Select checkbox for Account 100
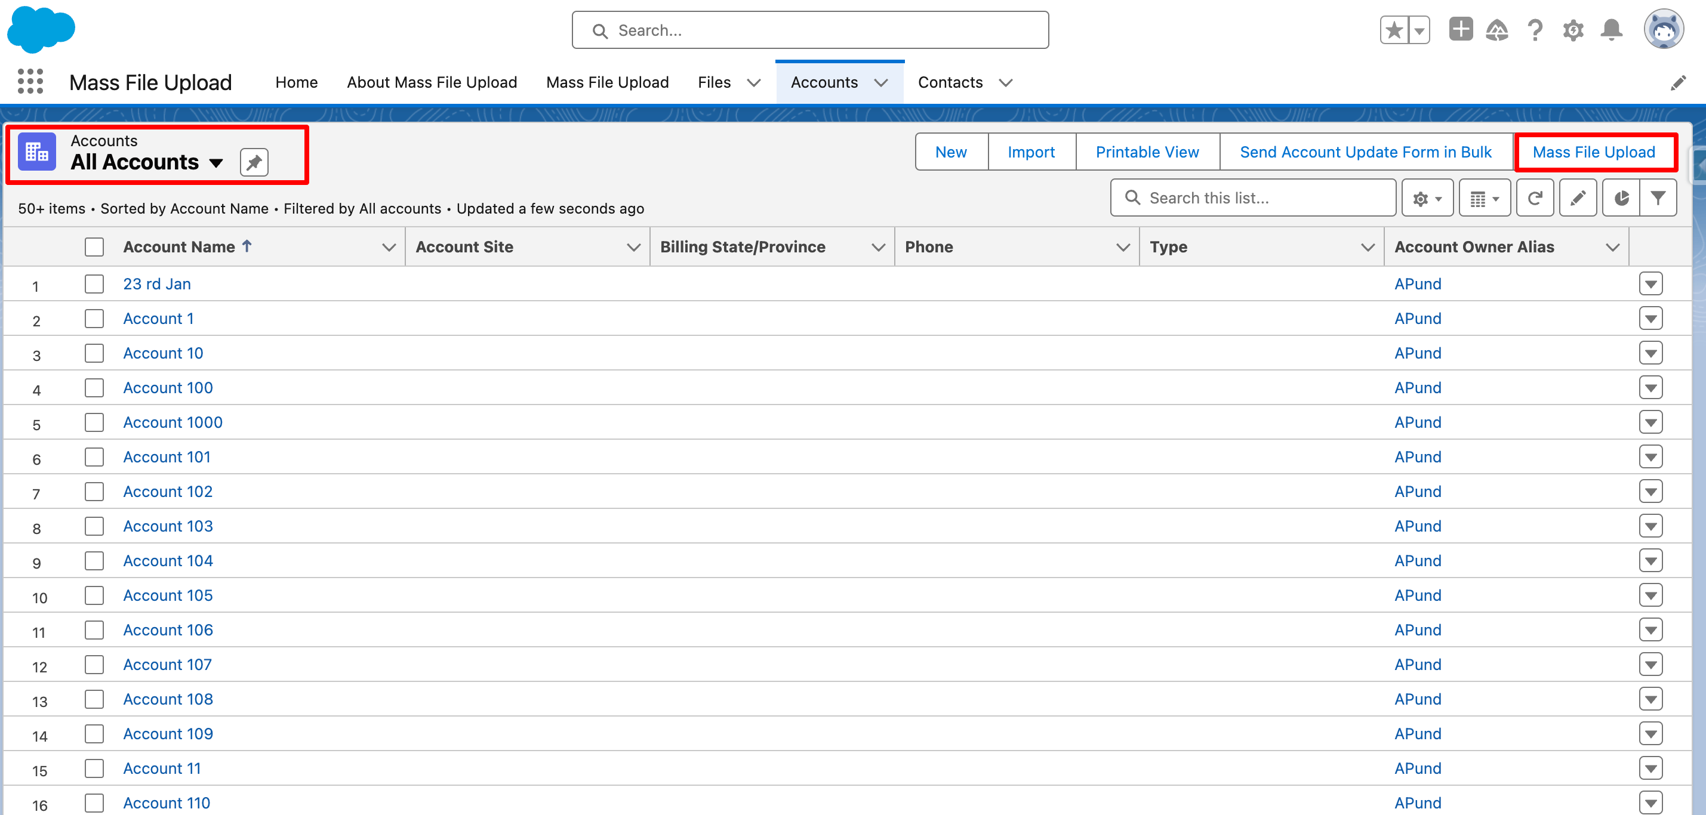Viewport: 1706px width, 815px height. point(94,388)
